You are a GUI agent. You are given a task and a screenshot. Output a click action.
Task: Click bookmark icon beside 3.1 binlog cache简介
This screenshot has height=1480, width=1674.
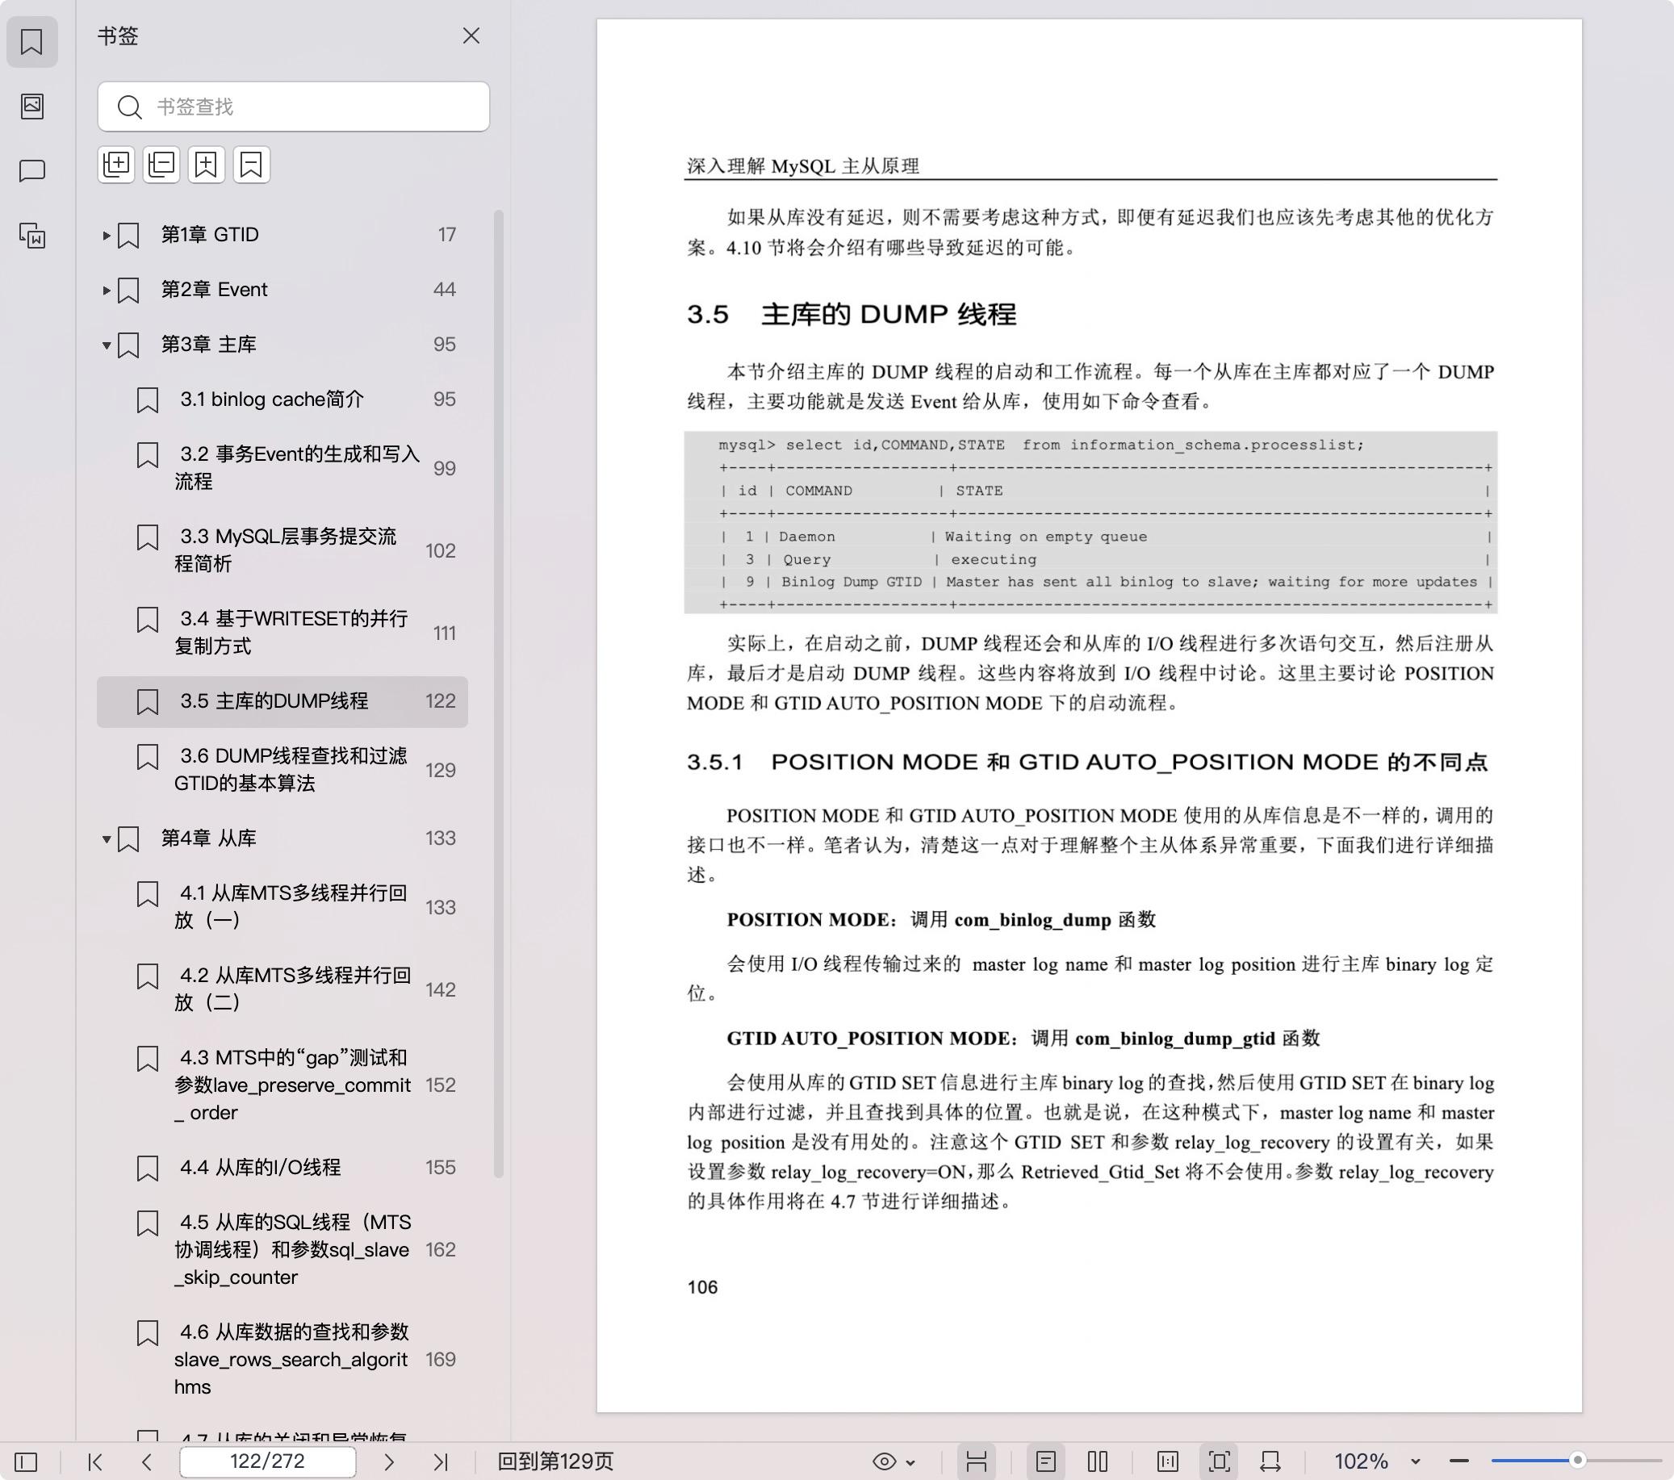click(x=148, y=399)
